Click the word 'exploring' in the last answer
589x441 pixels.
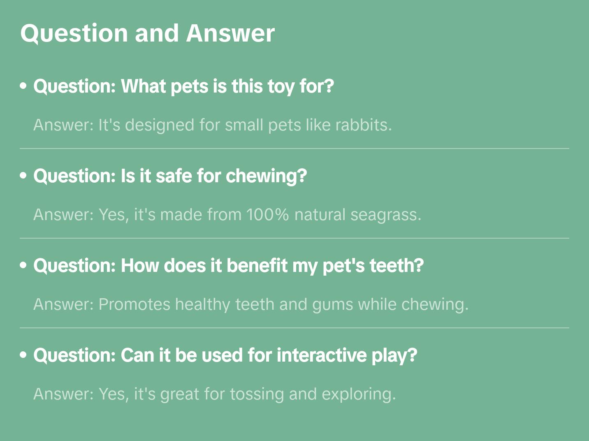click(x=358, y=394)
